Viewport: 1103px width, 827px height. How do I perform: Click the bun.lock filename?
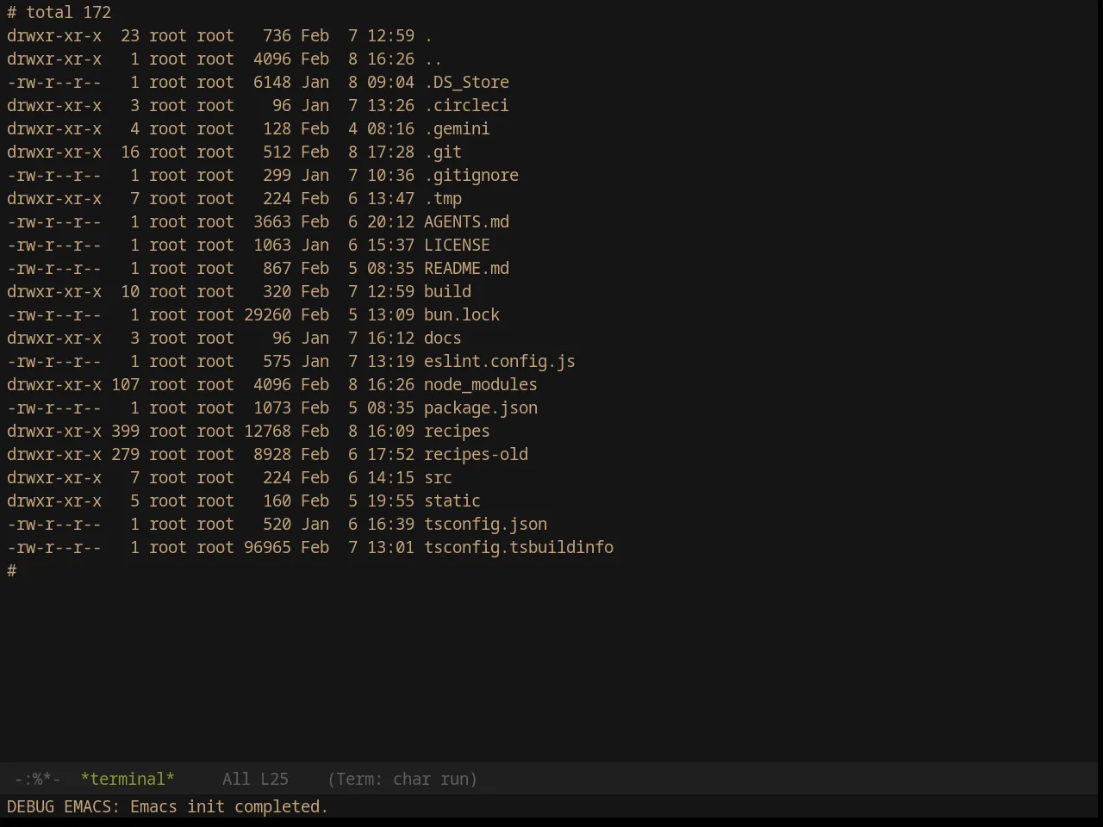click(x=462, y=314)
